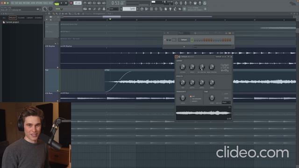Switch to the ALL browser tab
Viewport: 299px width, 168px height.
click(x=4, y=18)
